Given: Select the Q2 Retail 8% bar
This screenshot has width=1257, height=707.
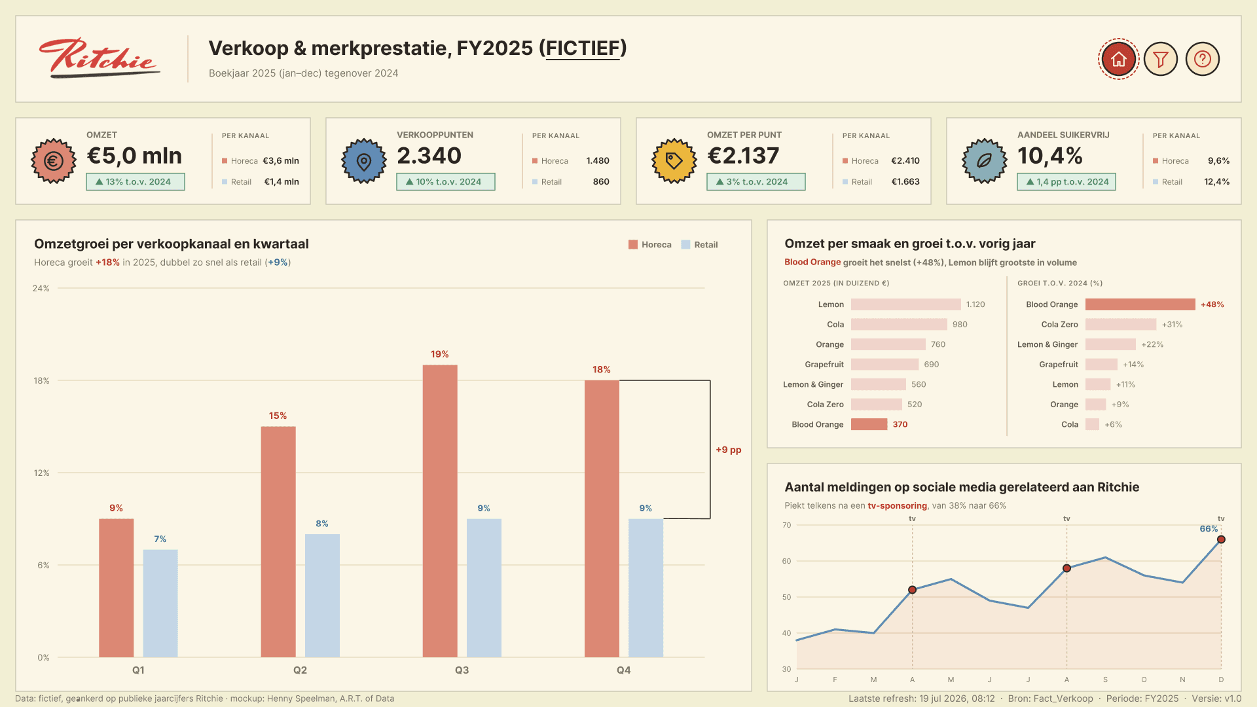Looking at the screenshot, I should coord(322,596).
